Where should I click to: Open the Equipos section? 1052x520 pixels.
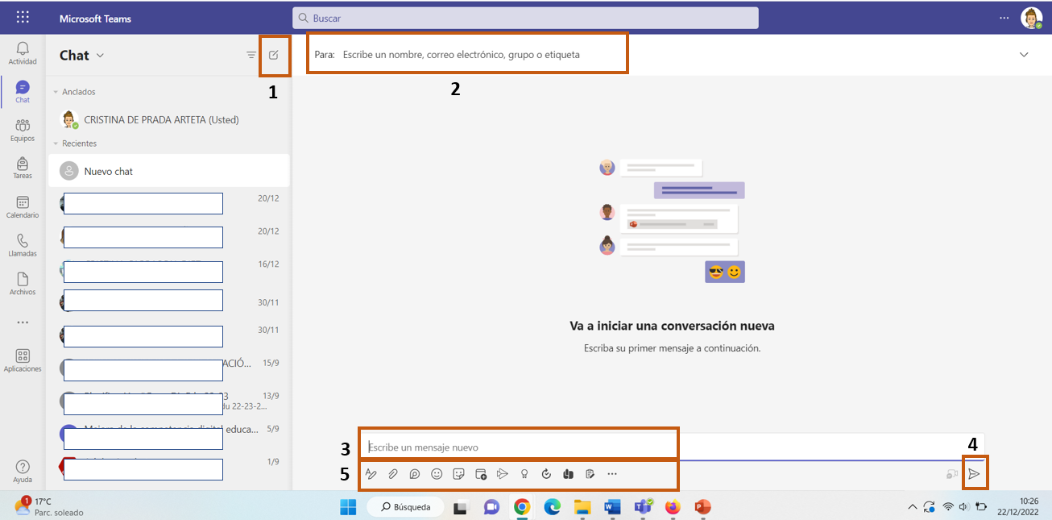(23, 131)
